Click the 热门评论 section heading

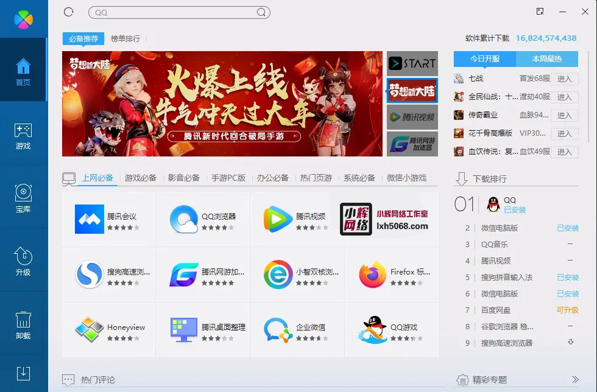97,380
